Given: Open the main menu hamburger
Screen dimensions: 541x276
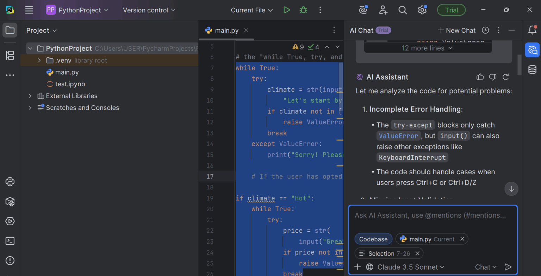Looking at the screenshot, I should tap(29, 10).
